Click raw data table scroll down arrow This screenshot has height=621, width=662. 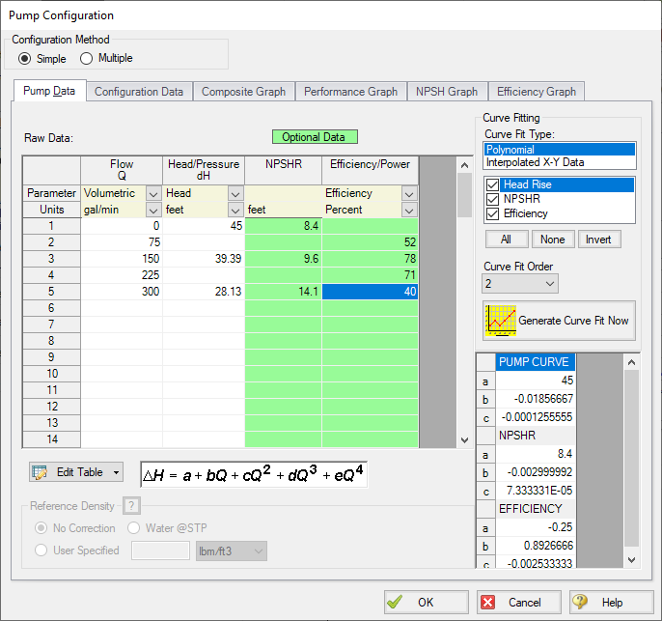tap(464, 440)
